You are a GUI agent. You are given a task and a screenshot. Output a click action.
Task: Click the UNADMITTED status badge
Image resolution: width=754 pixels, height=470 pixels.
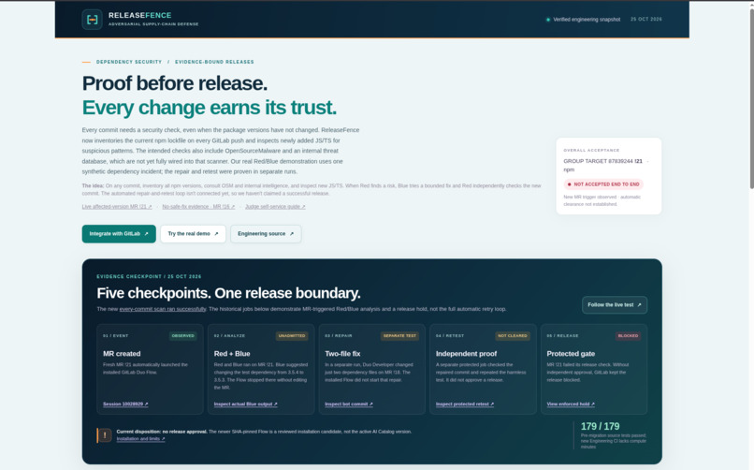coord(292,336)
